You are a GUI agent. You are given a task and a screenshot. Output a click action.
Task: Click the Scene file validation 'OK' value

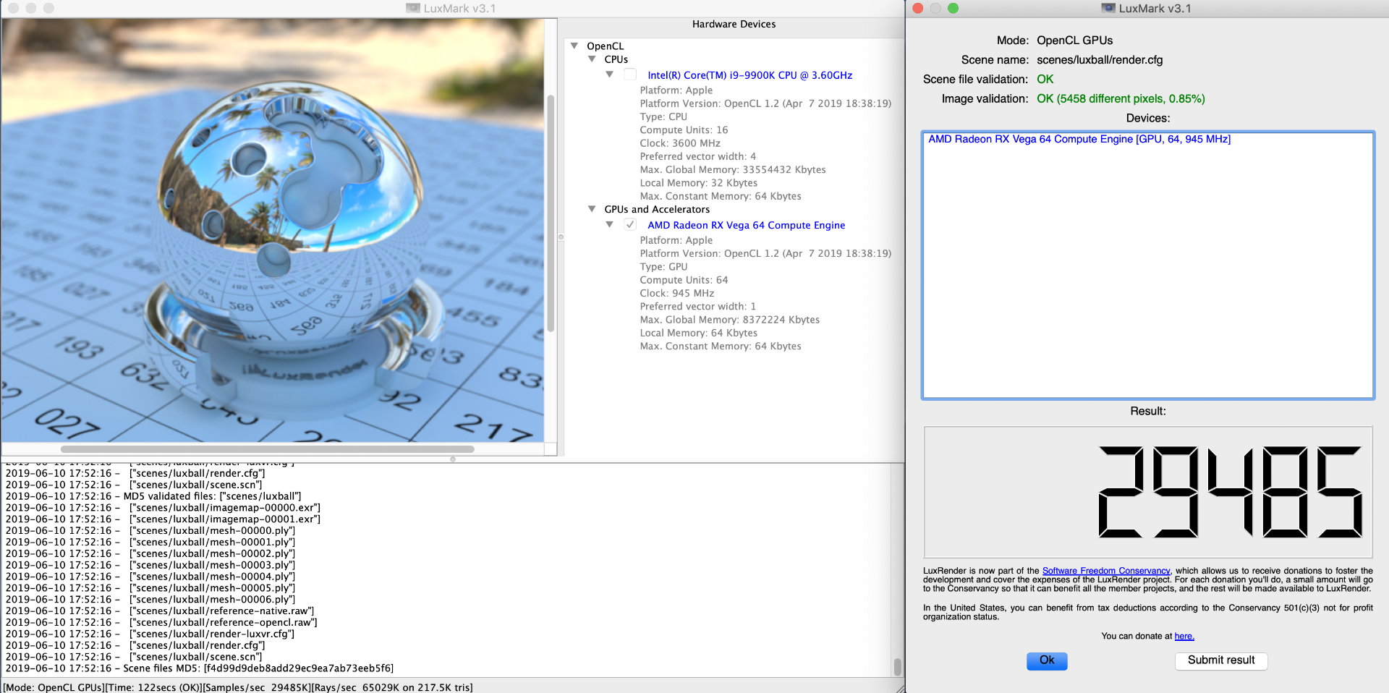point(1045,80)
